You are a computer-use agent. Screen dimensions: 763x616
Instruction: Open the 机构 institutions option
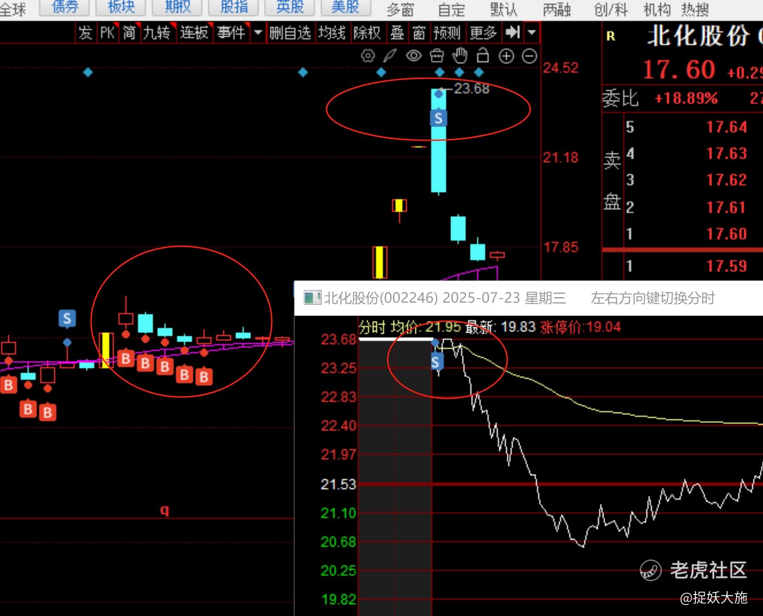tap(657, 9)
